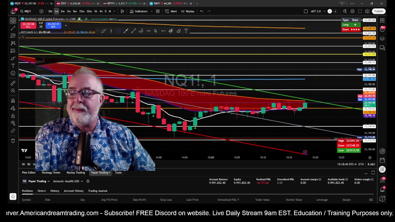395x222 pixels.
Task: Open chart settings hexagon icon
Action: click(x=352, y=11)
